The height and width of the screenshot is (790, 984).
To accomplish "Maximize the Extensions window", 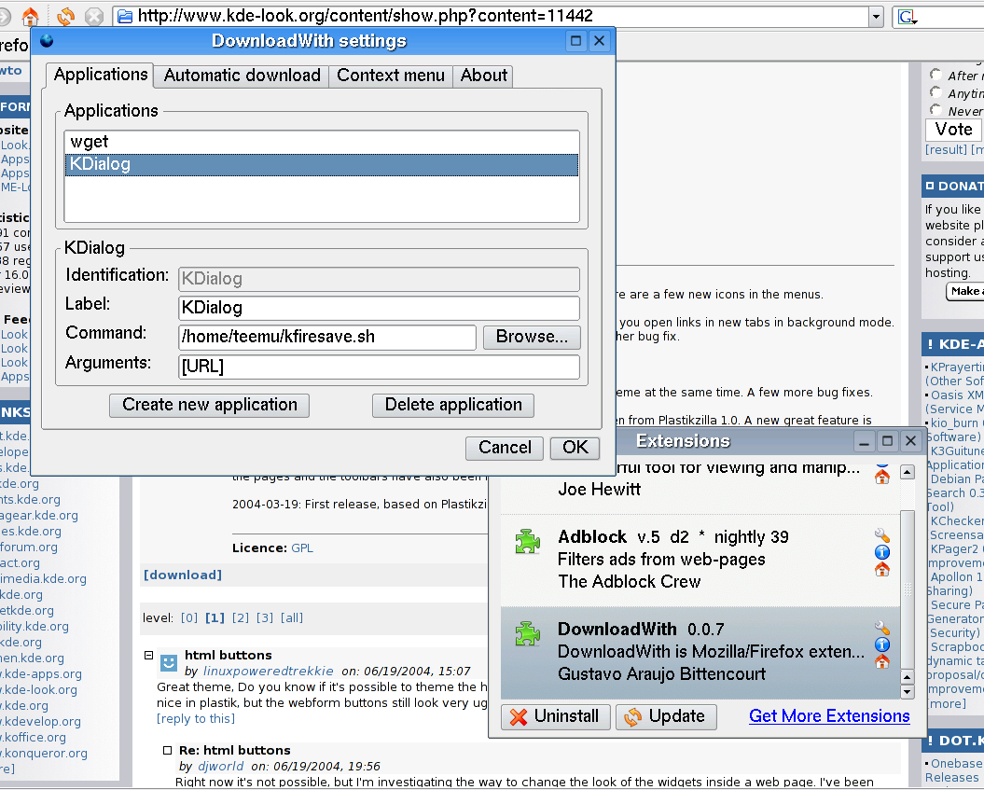I will click(887, 442).
